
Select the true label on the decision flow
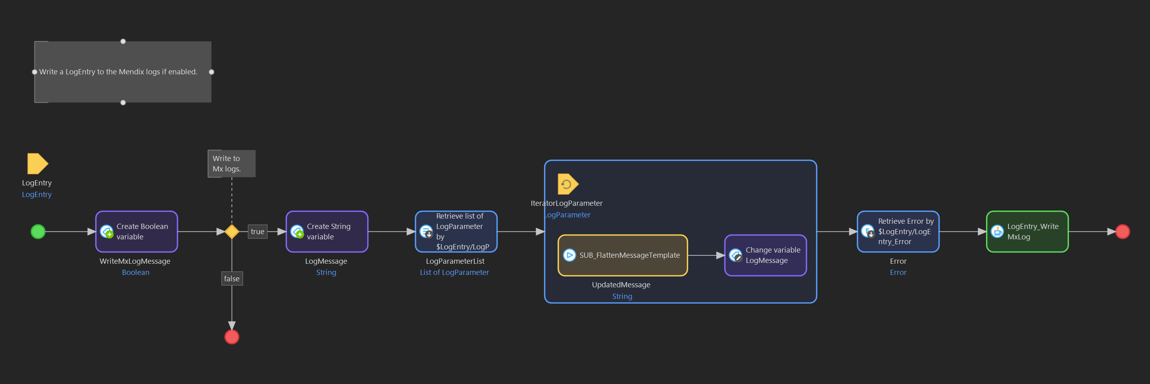(x=258, y=231)
